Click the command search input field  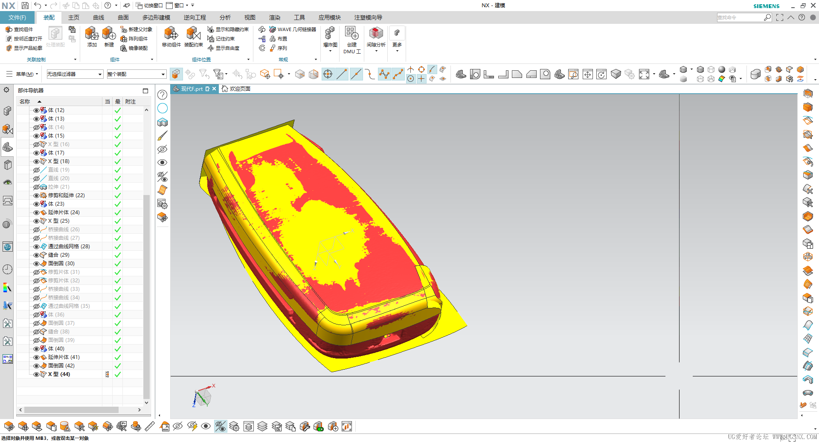coord(740,17)
